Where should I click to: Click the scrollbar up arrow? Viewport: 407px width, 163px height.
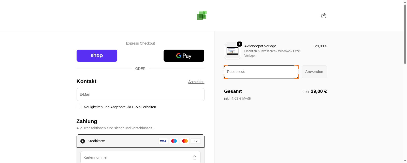coord(405,2)
